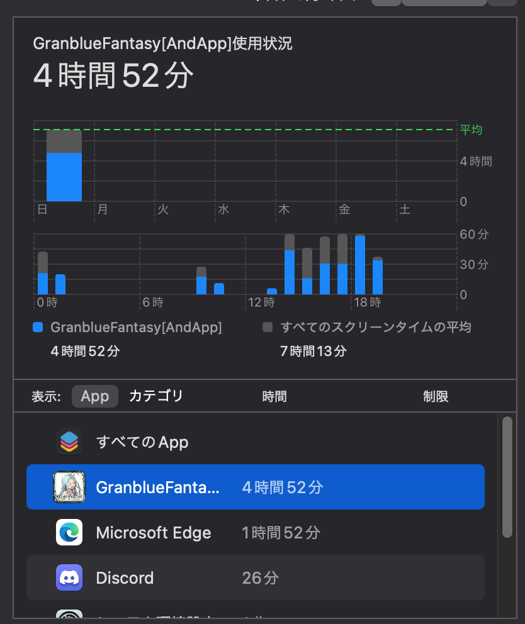Click Microsoft Edge's 1時間52分 usage time
525x624 pixels.
(x=281, y=533)
